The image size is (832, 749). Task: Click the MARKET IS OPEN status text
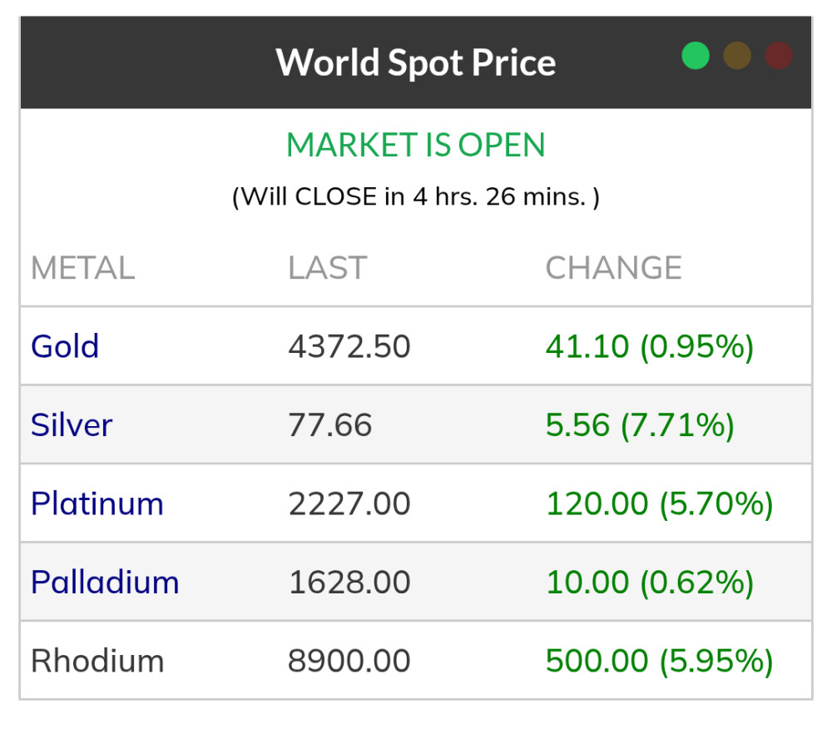coord(416,146)
